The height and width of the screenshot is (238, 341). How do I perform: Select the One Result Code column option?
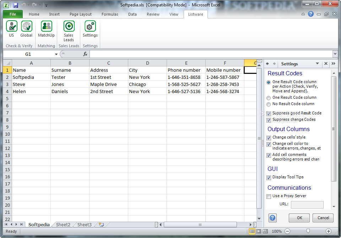pyautogui.click(x=269, y=98)
